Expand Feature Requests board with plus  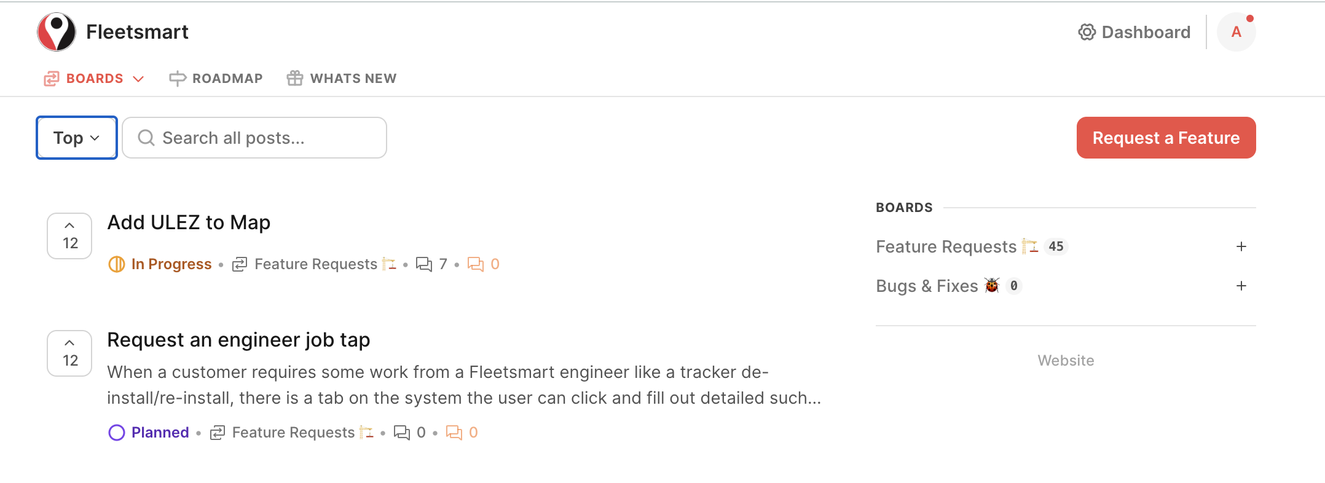point(1241,246)
